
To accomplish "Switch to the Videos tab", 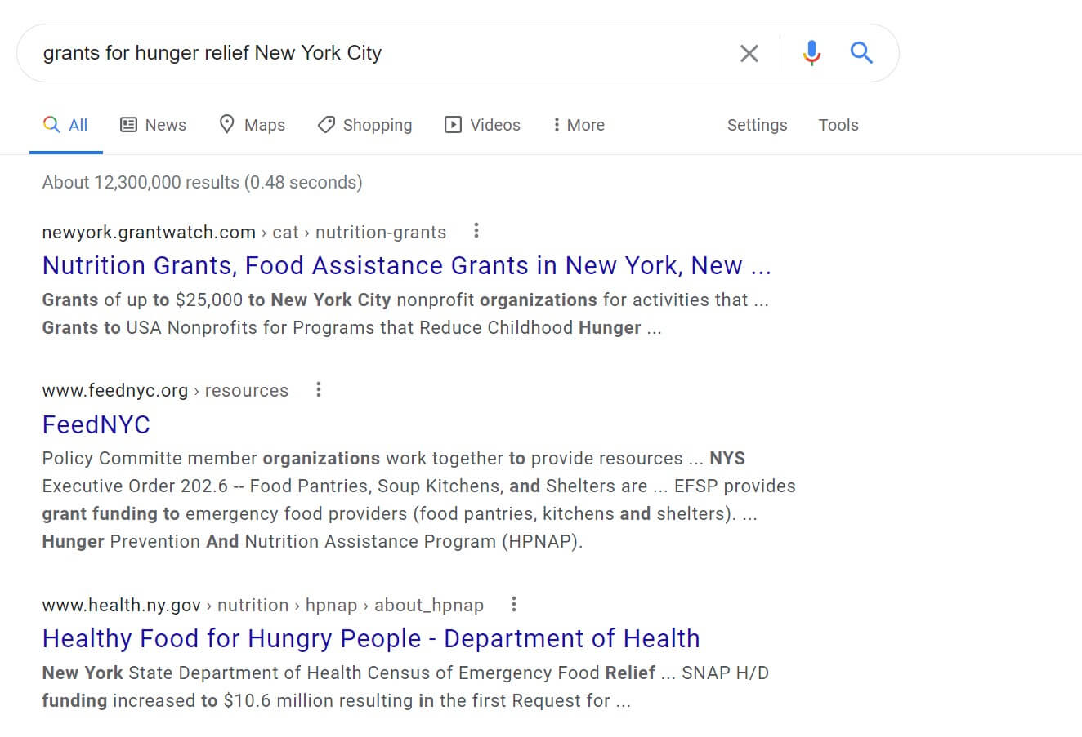I will click(x=482, y=125).
